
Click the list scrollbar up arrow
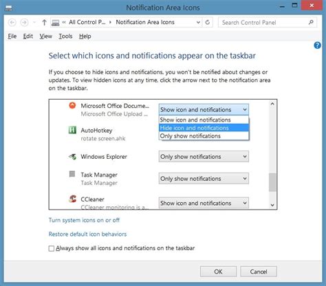click(272, 104)
